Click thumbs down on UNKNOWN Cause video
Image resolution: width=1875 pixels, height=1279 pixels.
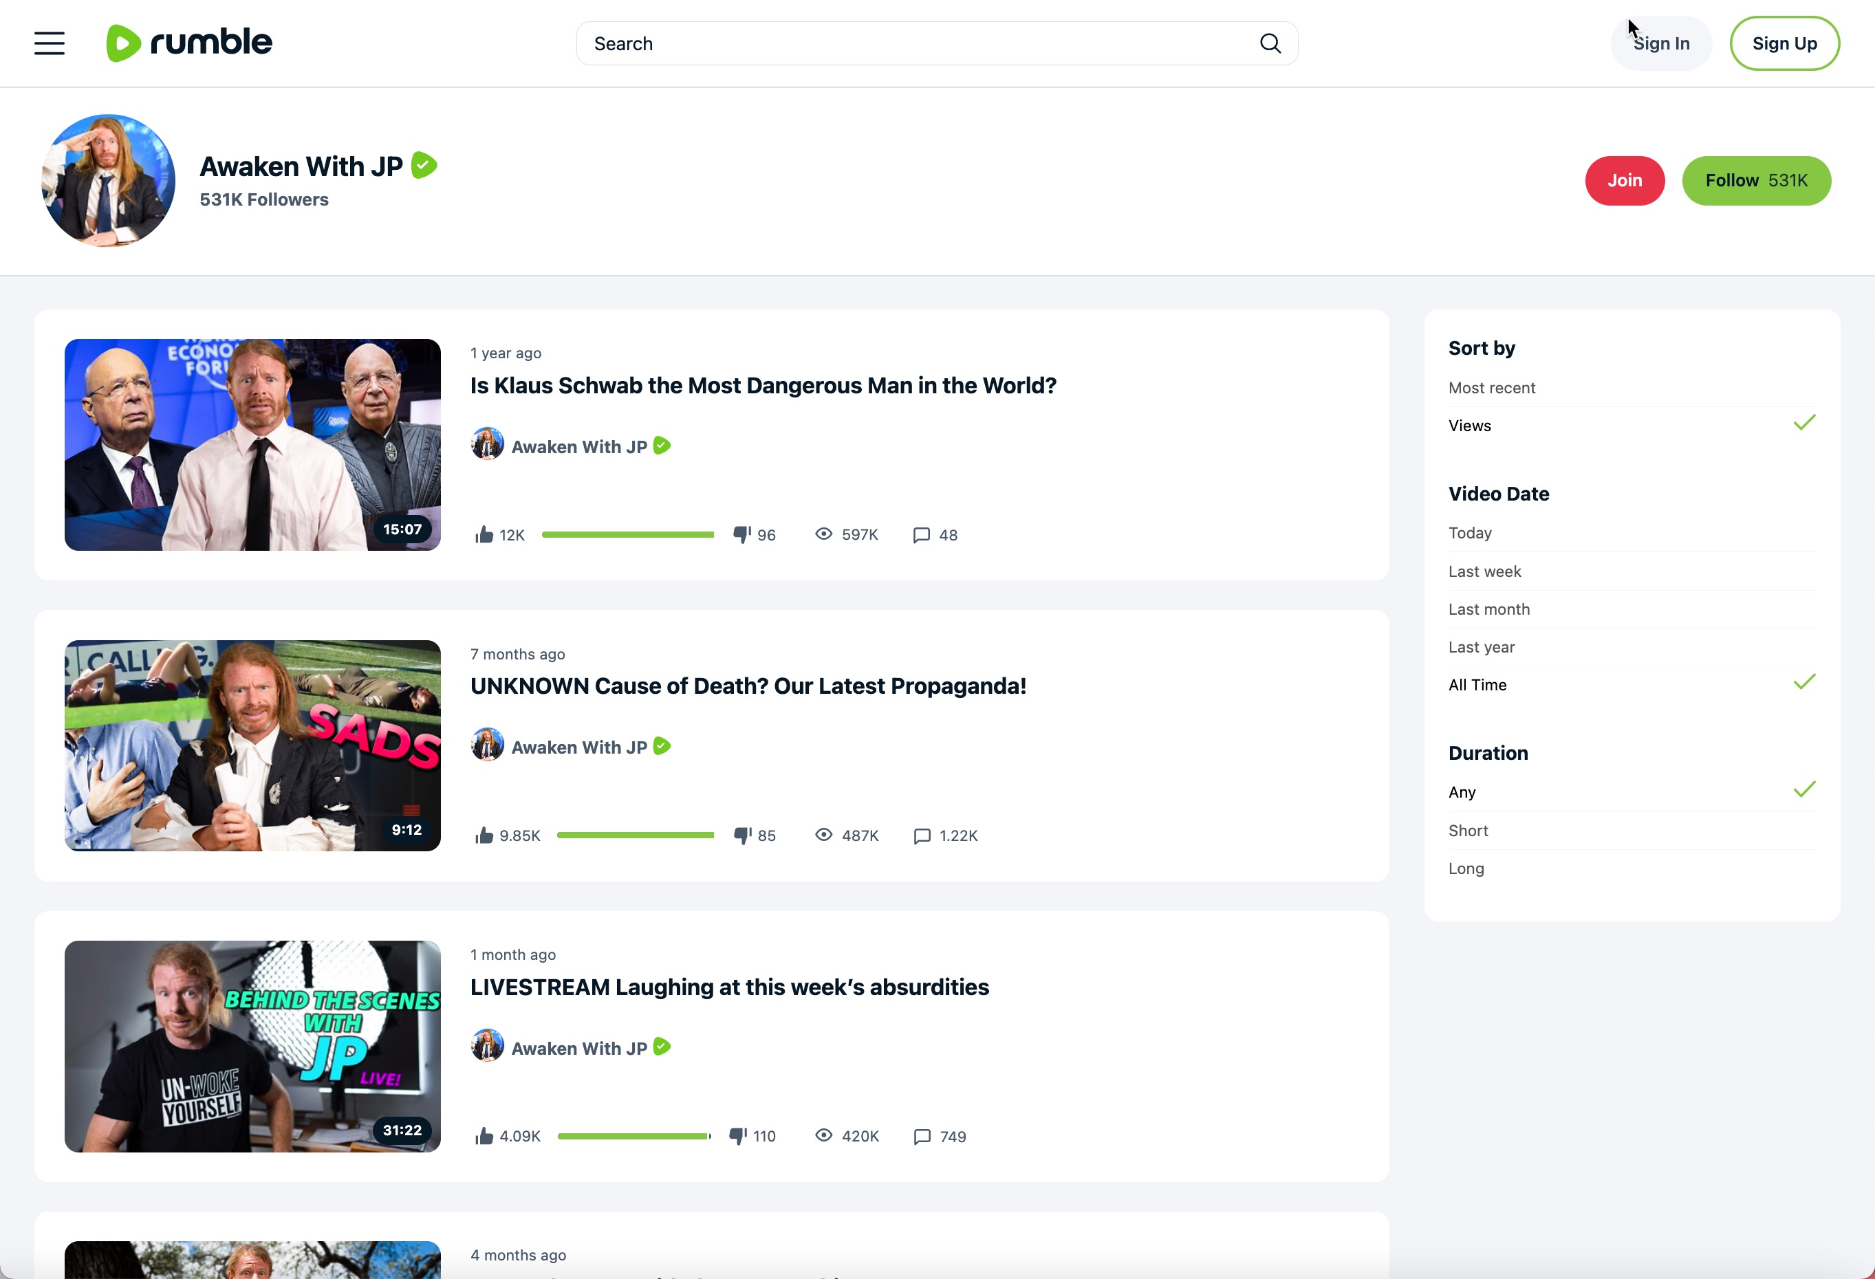741,835
